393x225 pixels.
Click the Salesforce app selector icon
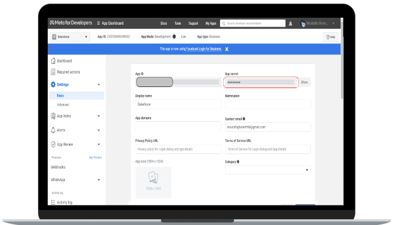pos(54,37)
